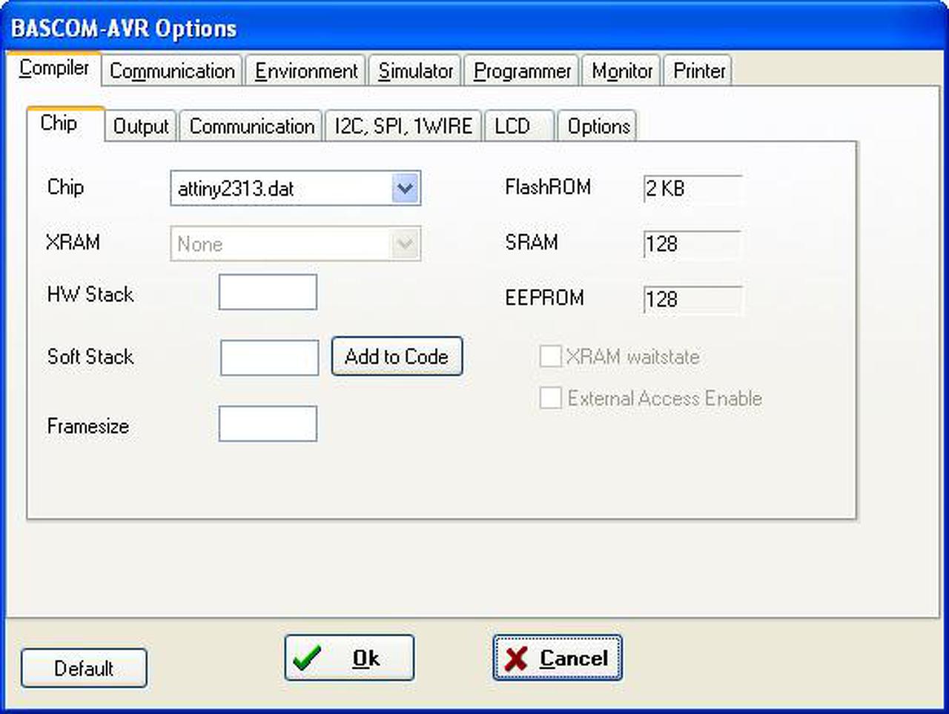Click the BASCOM-AVR Options title bar
Screen dimensions: 949x714
tap(474, 28)
